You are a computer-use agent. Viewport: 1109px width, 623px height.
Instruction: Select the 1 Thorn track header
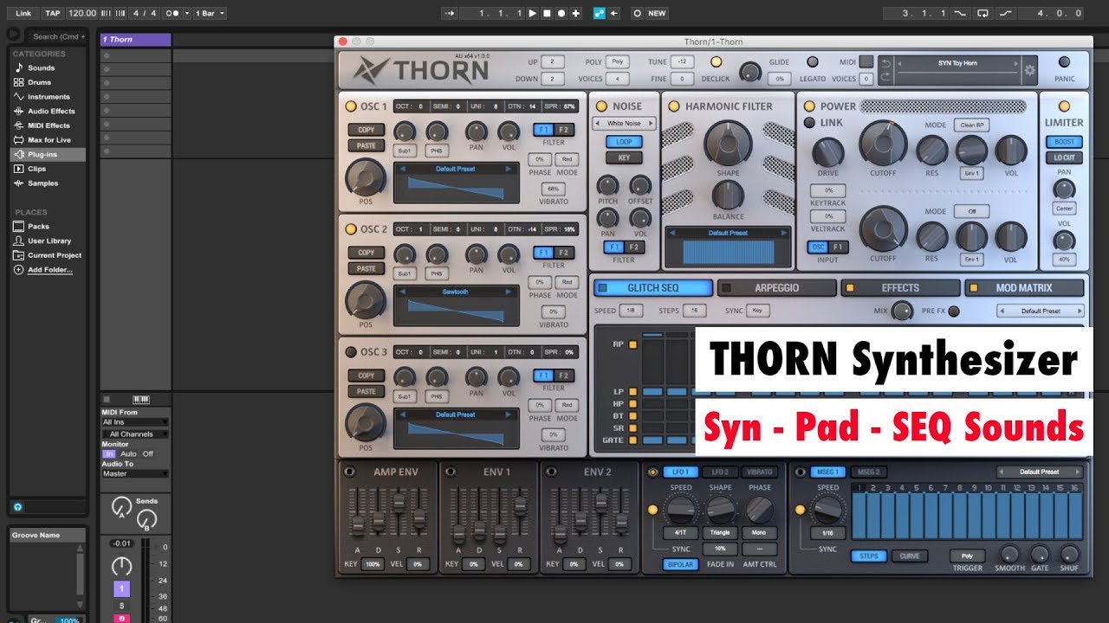pyautogui.click(x=135, y=40)
